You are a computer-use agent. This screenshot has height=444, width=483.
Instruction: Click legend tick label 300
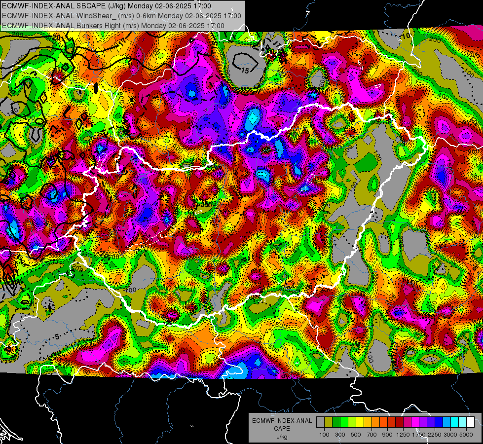[340, 435]
